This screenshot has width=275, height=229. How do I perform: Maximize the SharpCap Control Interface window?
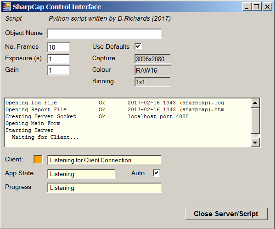257,7
